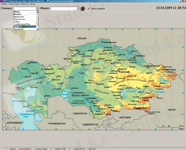
Task: Open the Выход menu
Action: (x=33, y=4)
